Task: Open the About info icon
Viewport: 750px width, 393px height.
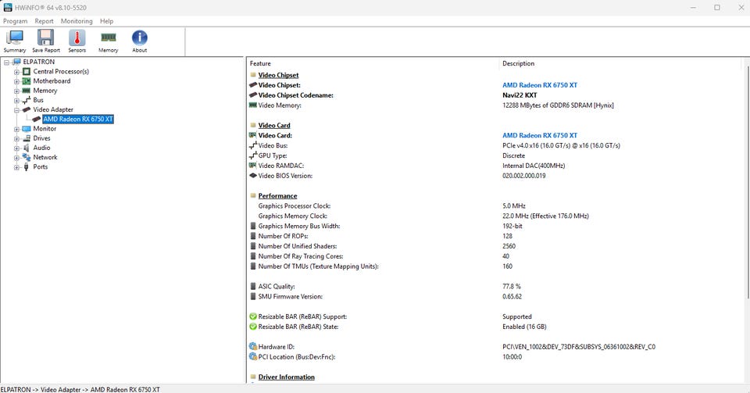Action: click(x=139, y=40)
